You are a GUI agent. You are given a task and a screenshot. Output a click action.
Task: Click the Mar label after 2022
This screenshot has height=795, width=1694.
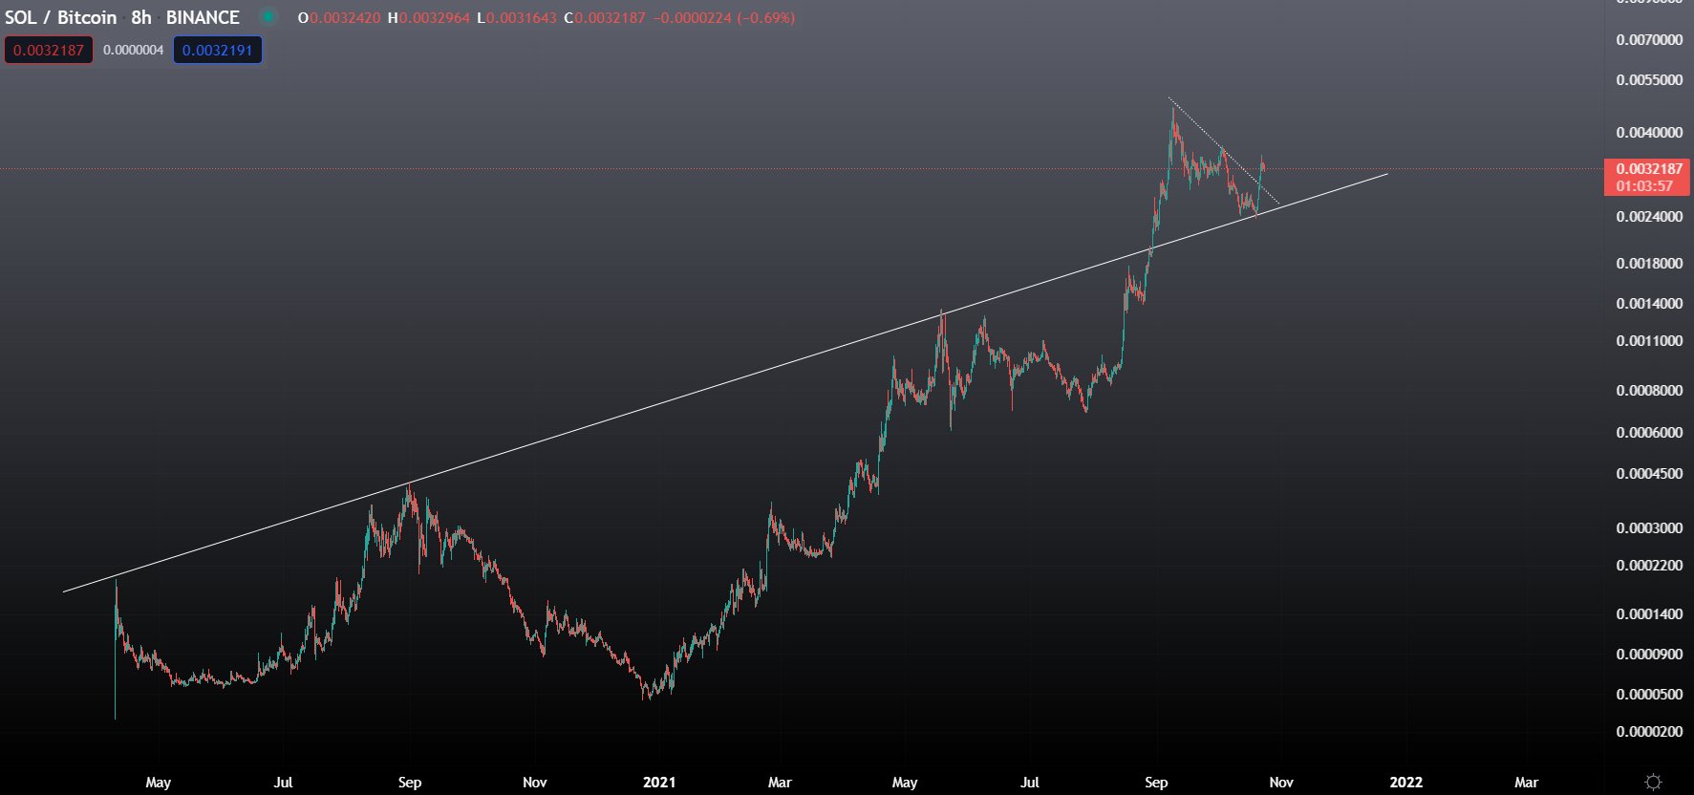[1526, 782]
